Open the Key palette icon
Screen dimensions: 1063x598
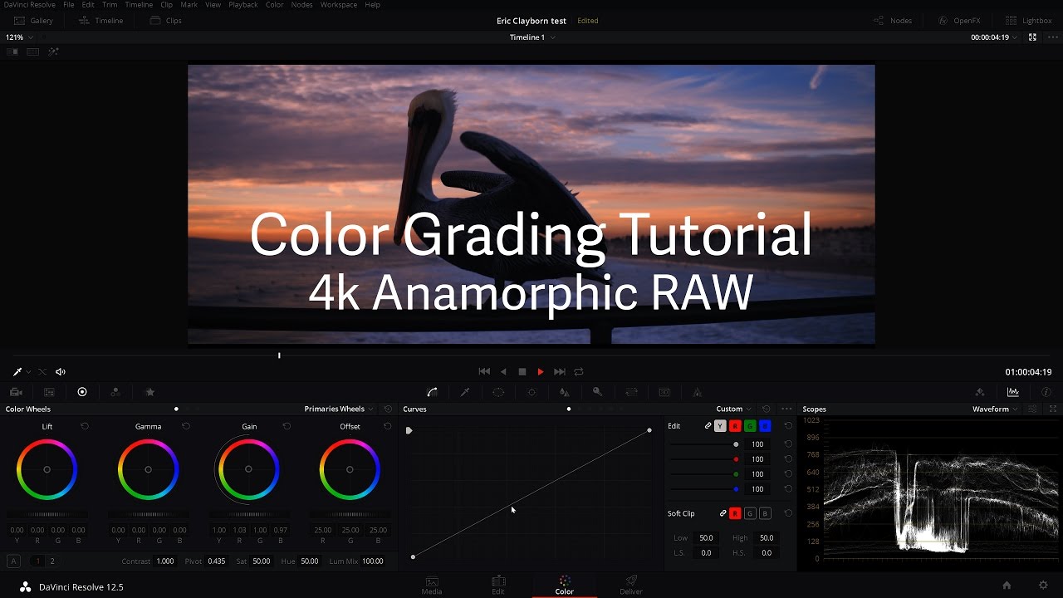coord(597,392)
